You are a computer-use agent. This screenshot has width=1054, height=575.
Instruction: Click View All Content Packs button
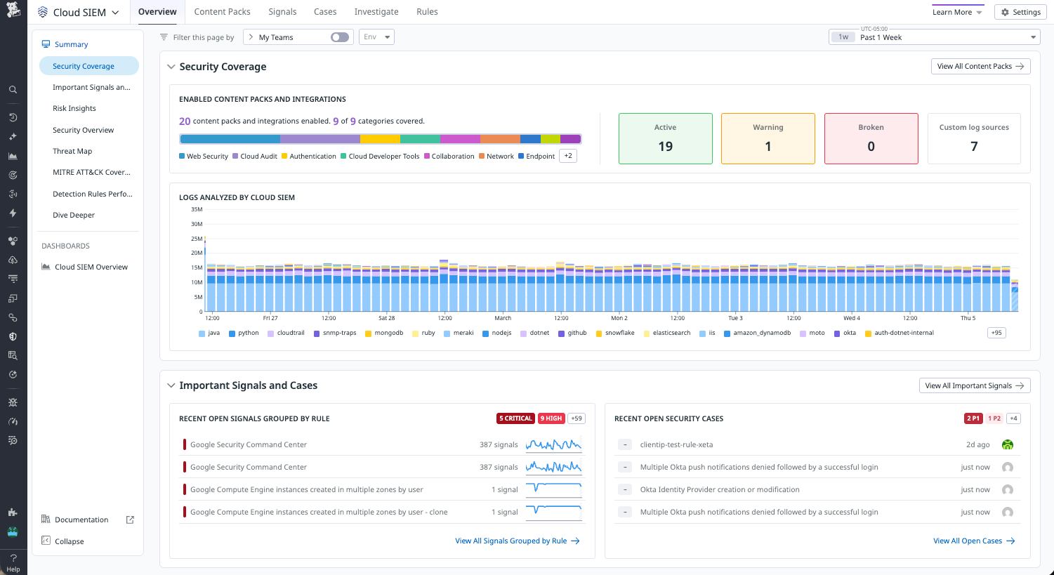tap(980, 66)
